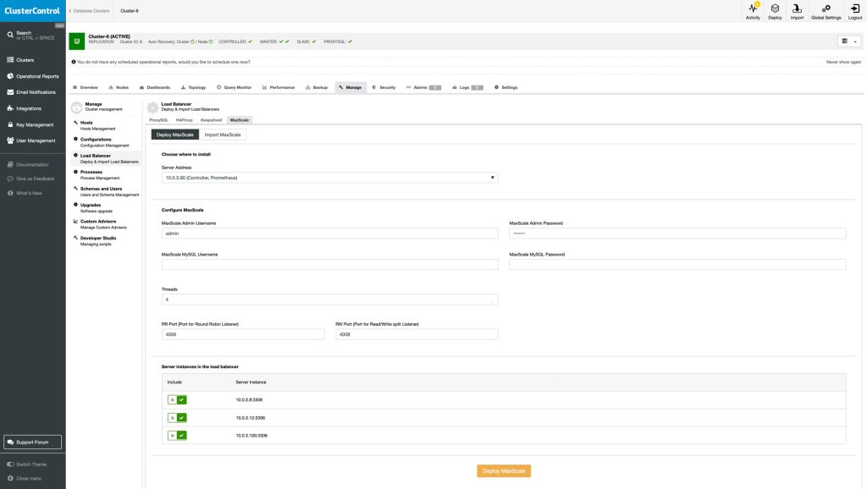Open the cluster actions dropdown near the list icon
Screen dimensions: 867x489
tap(854, 40)
